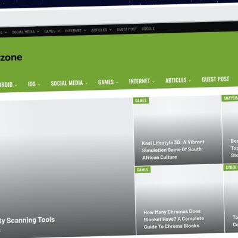The width and height of the screenshot is (238, 238).
Task: Expand Games chevron in green navigation
Action: (x=117, y=83)
